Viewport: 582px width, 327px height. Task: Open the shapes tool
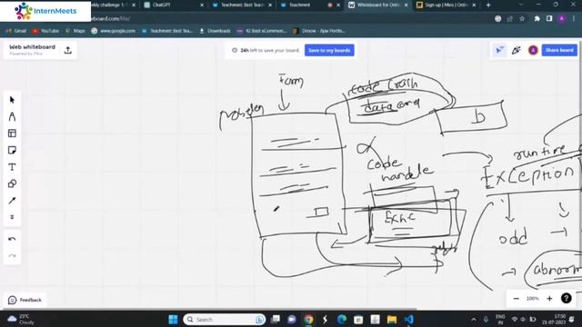12,183
